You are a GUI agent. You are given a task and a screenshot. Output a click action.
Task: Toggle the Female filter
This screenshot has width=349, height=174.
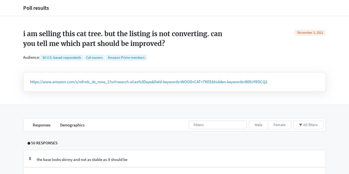pos(279,125)
